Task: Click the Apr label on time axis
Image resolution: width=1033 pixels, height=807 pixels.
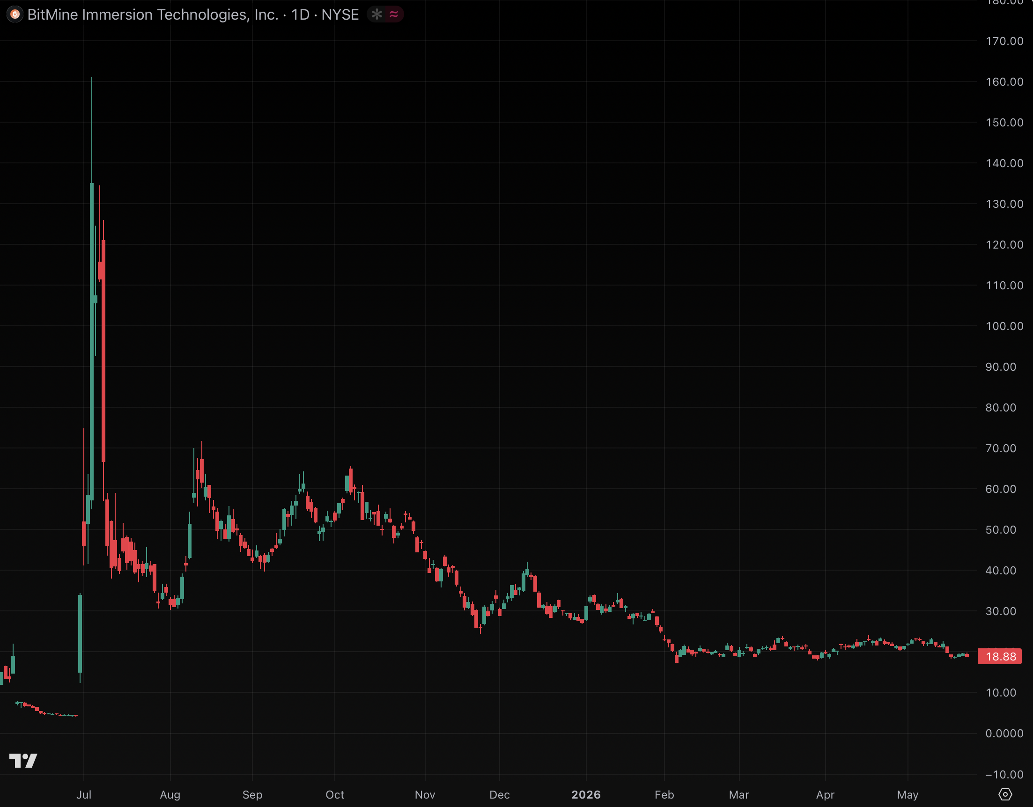Action: coord(826,795)
